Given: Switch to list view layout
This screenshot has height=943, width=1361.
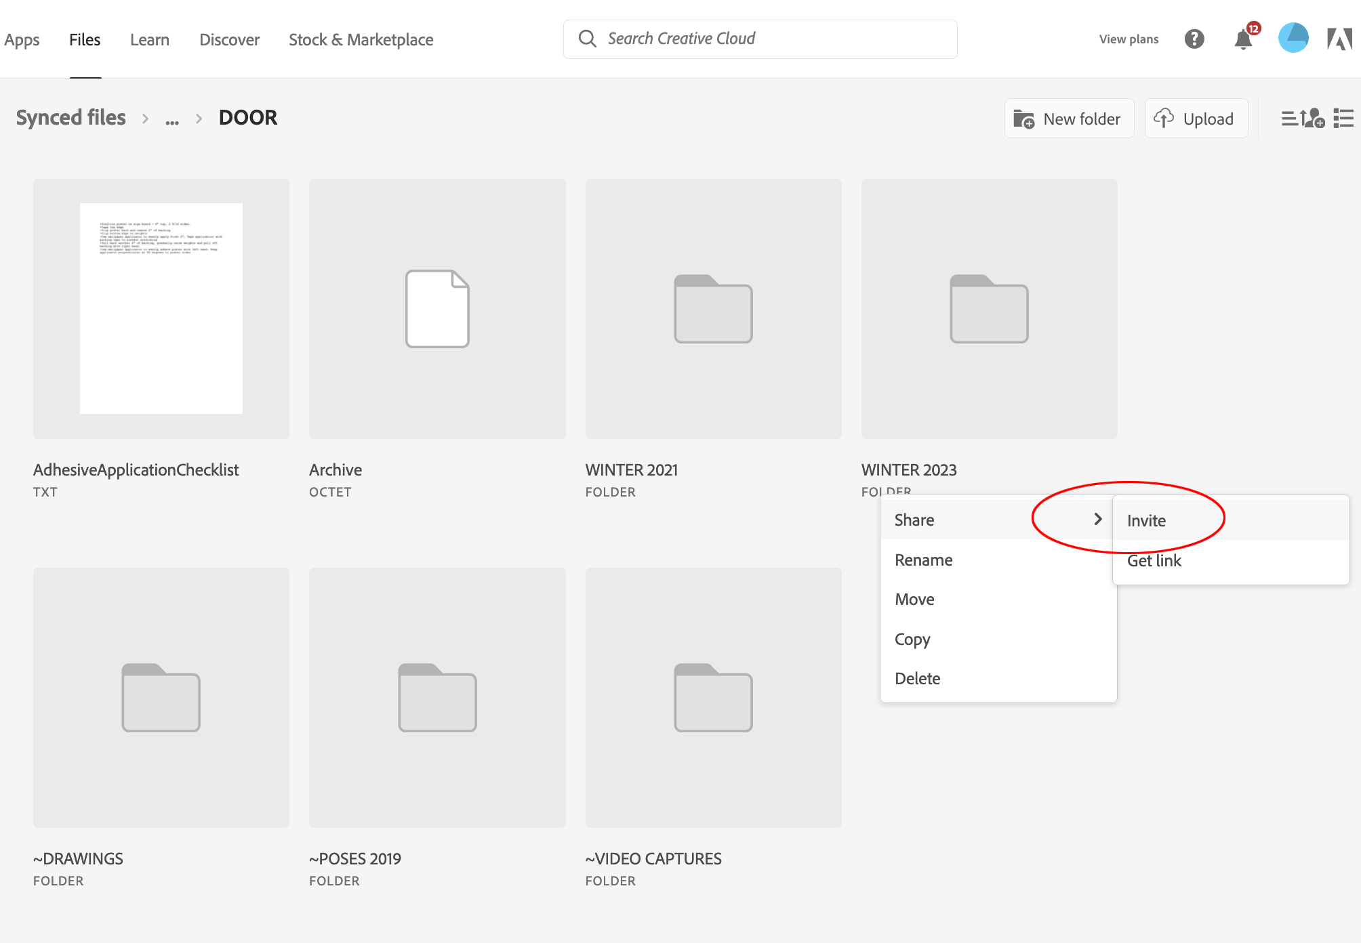Looking at the screenshot, I should click(1342, 119).
